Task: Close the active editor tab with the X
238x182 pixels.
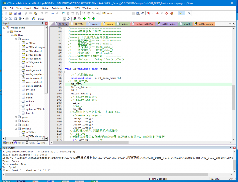Action: [234, 24]
